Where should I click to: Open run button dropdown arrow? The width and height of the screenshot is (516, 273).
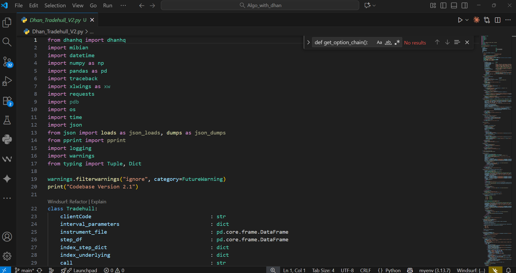(x=467, y=20)
